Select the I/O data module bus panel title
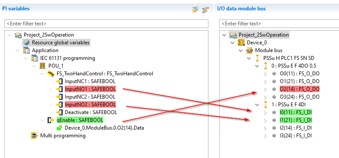Viewport: 339px width, 158px height. click(x=241, y=9)
